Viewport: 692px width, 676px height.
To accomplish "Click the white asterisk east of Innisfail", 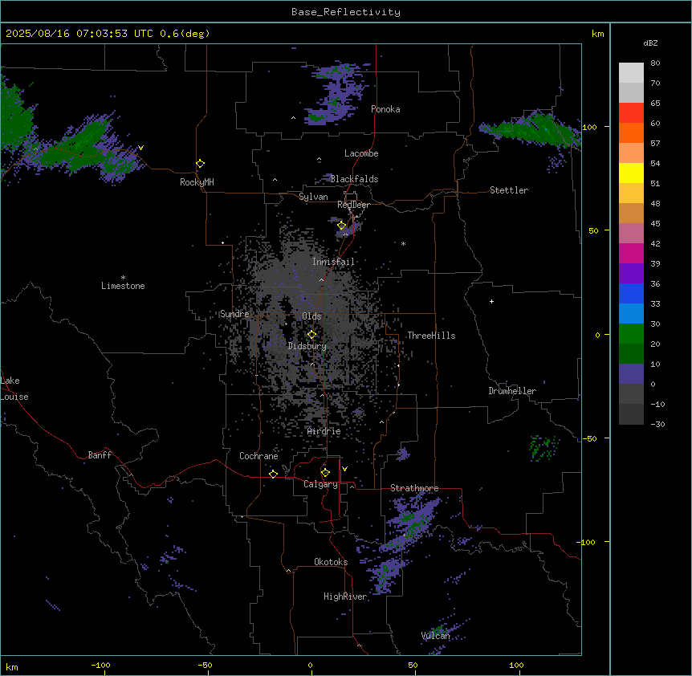I will [x=403, y=243].
